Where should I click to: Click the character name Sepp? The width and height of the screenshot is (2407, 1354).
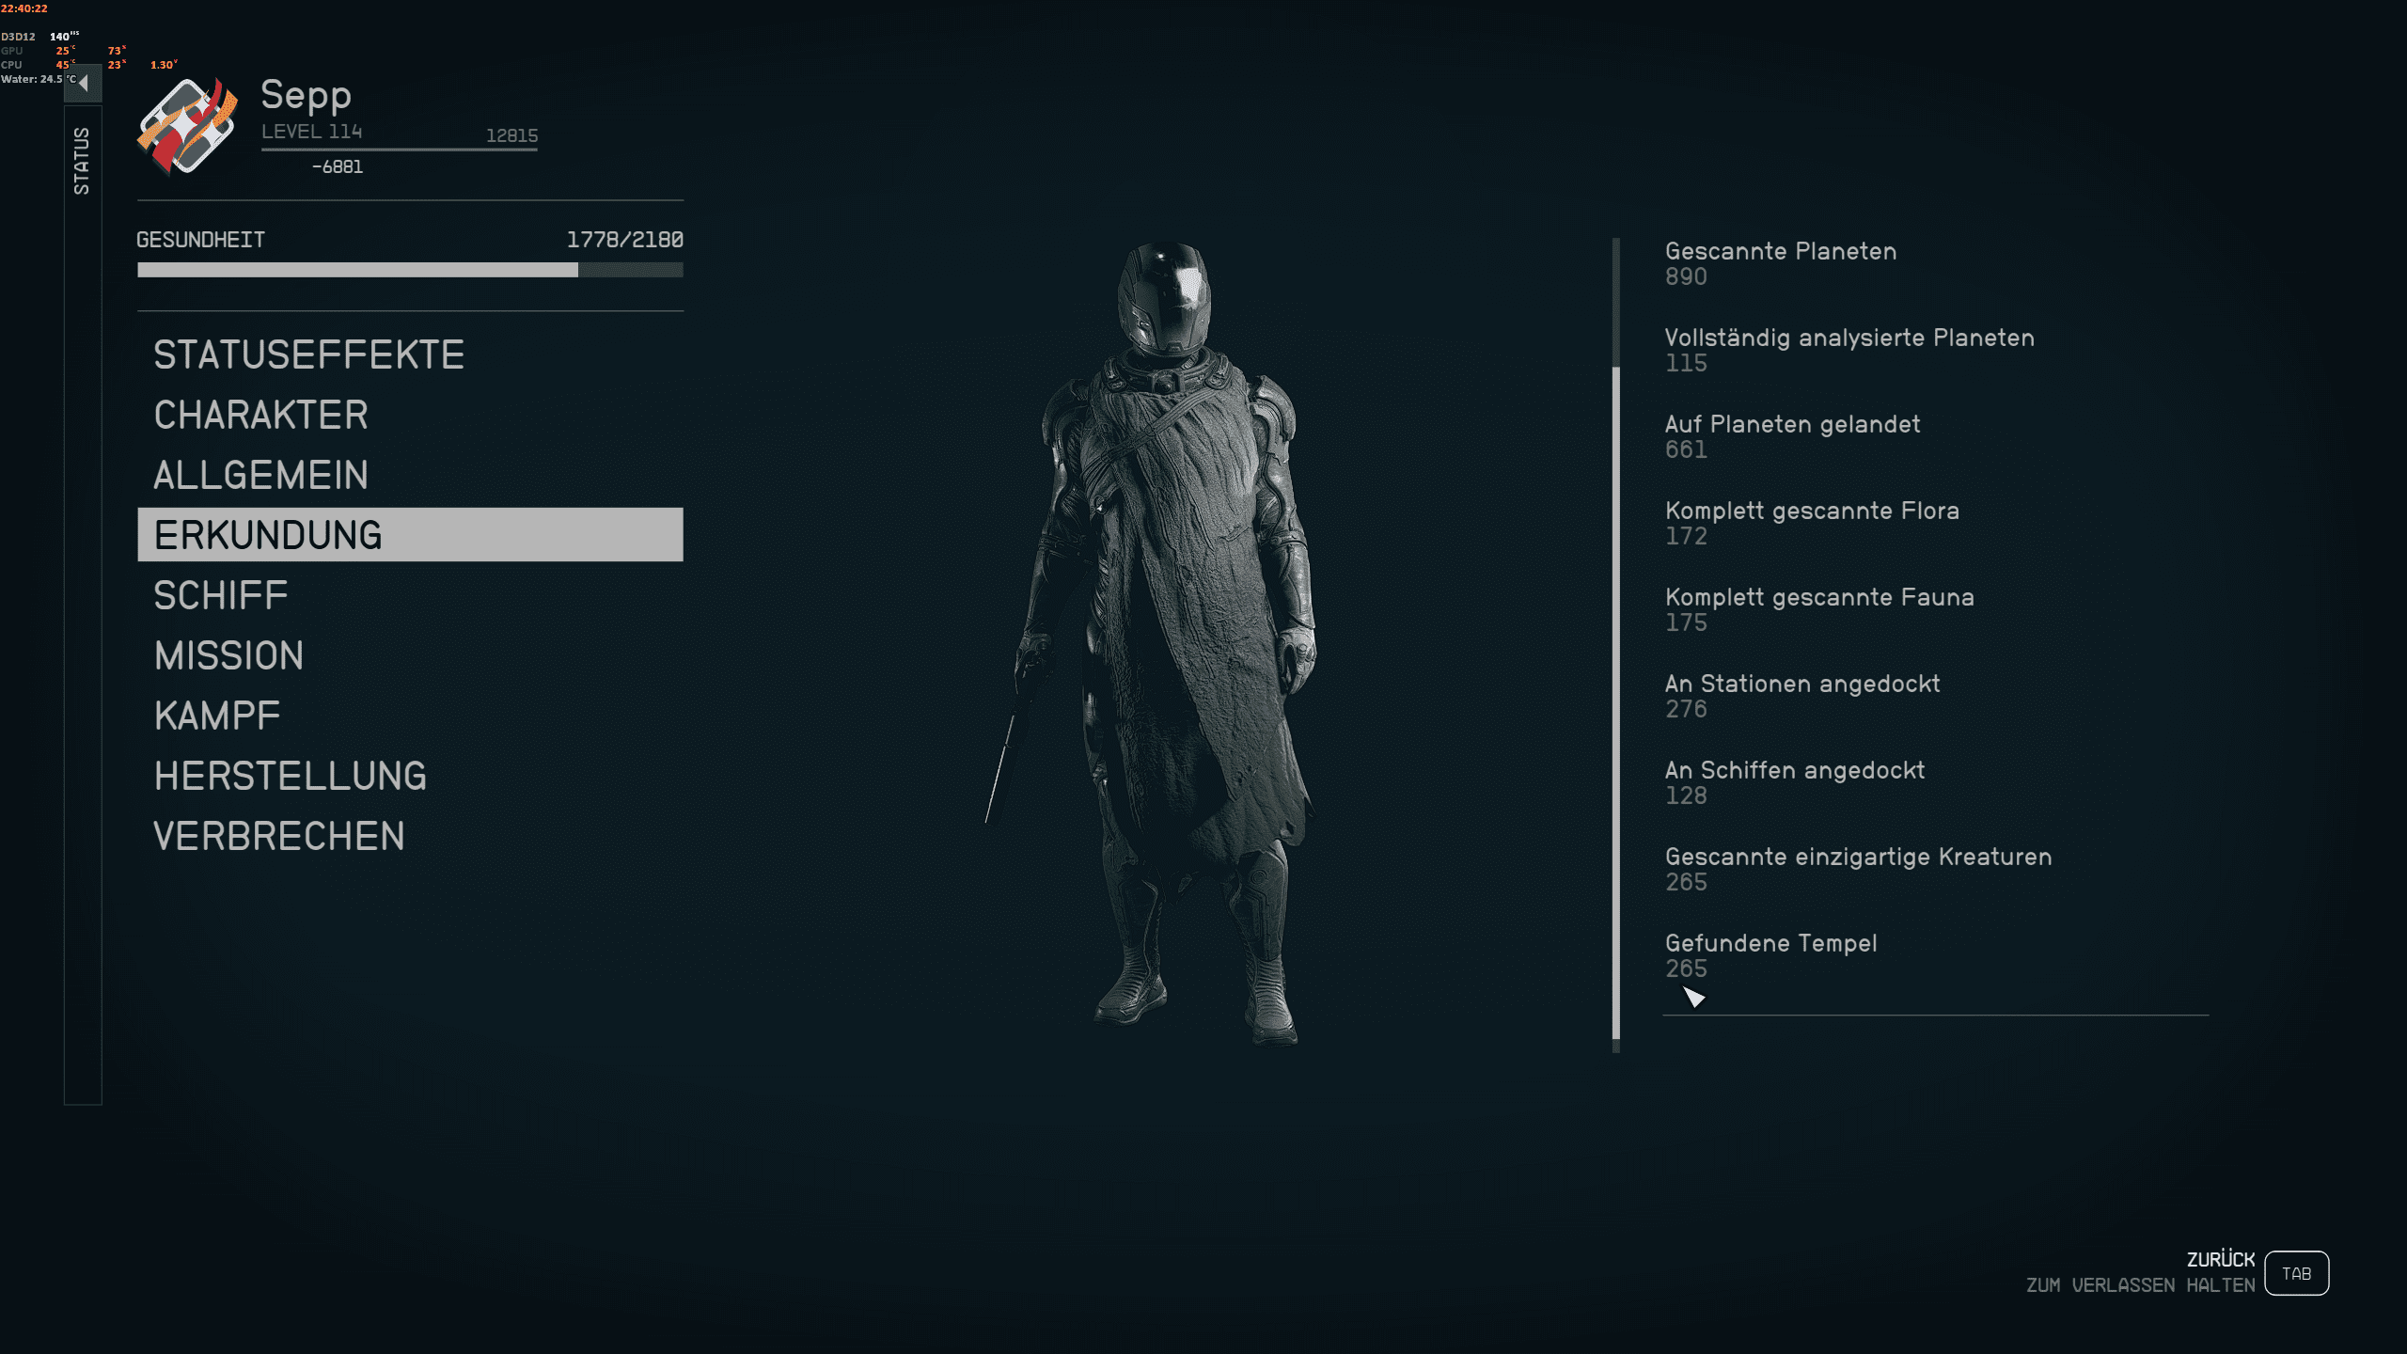pyautogui.click(x=307, y=96)
